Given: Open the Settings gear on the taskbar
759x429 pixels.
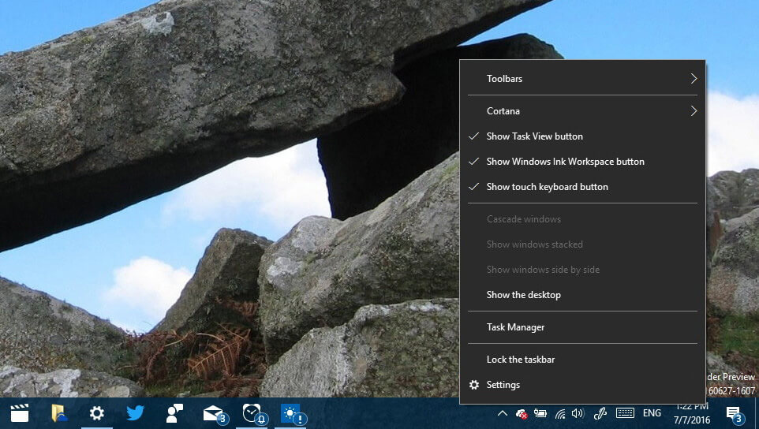Looking at the screenshot, I should (97, 413).
